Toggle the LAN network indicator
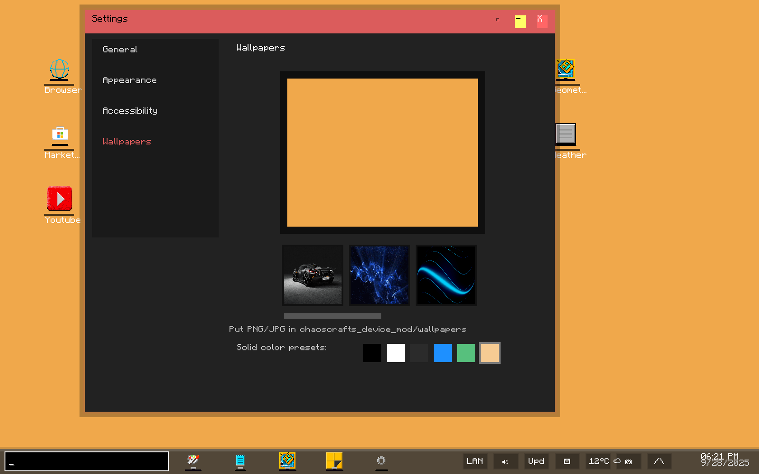The height and width of the screenshot is (474, 759). (x=475, y=461)
